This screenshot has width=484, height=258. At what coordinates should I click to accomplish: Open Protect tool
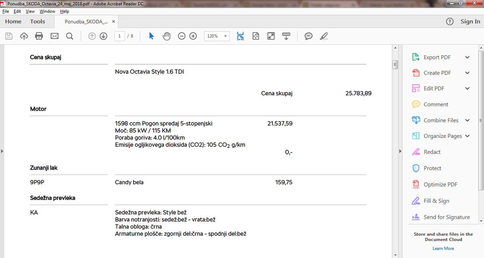click(x=432, y=168)
